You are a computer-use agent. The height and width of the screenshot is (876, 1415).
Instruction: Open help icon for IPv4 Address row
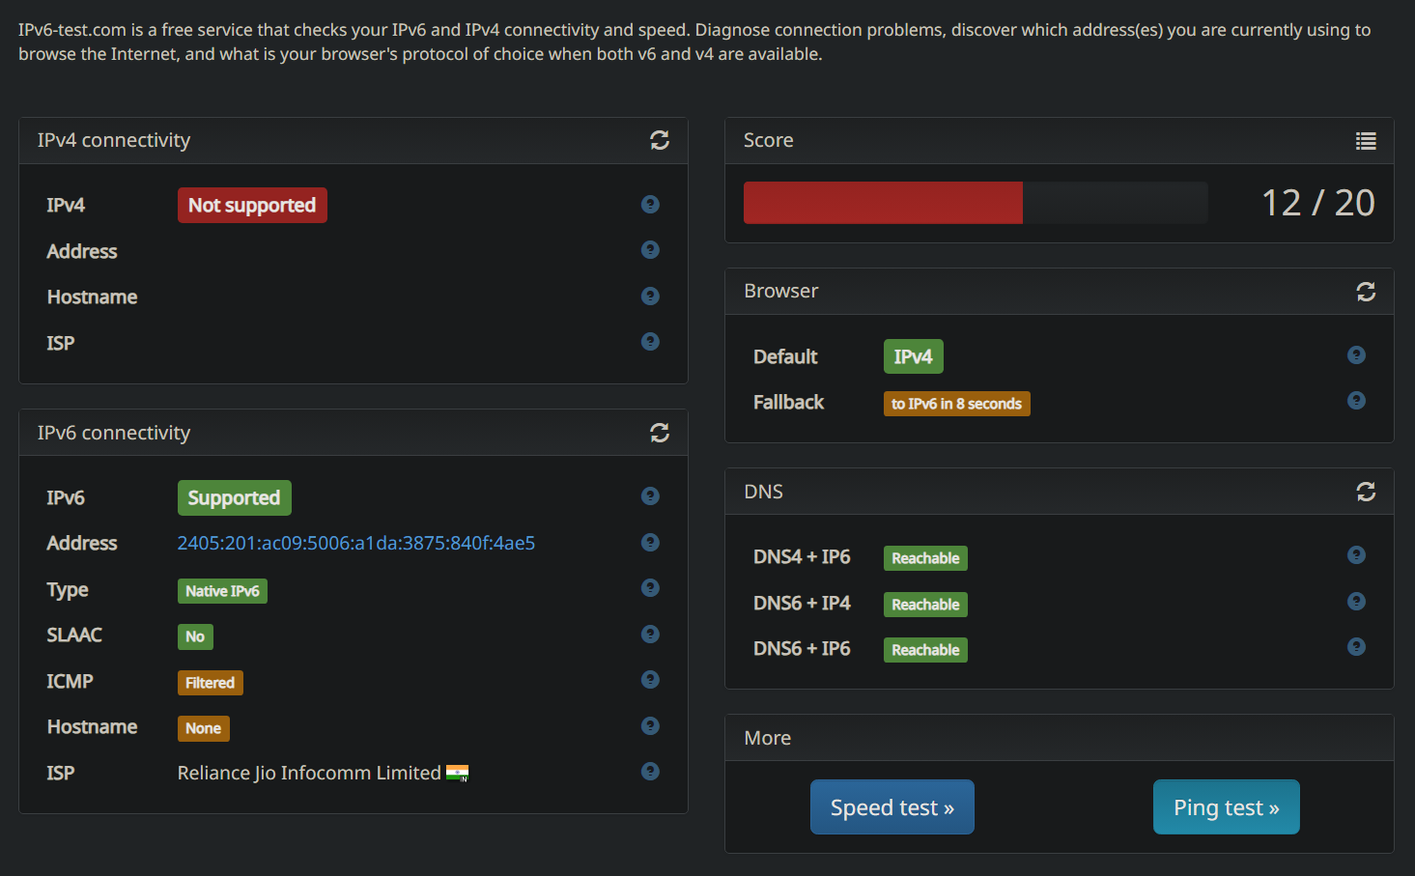pyautogui.click(x=650, y=249)
